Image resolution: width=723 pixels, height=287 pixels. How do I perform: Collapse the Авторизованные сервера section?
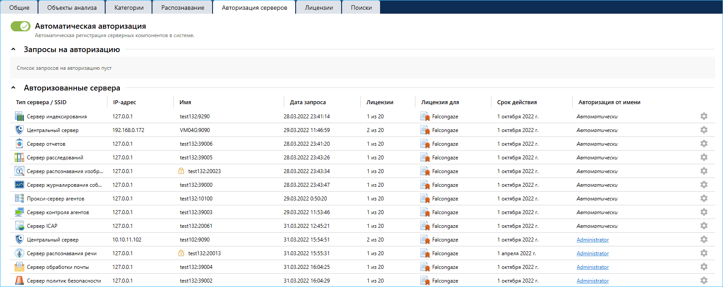[13, 88]
